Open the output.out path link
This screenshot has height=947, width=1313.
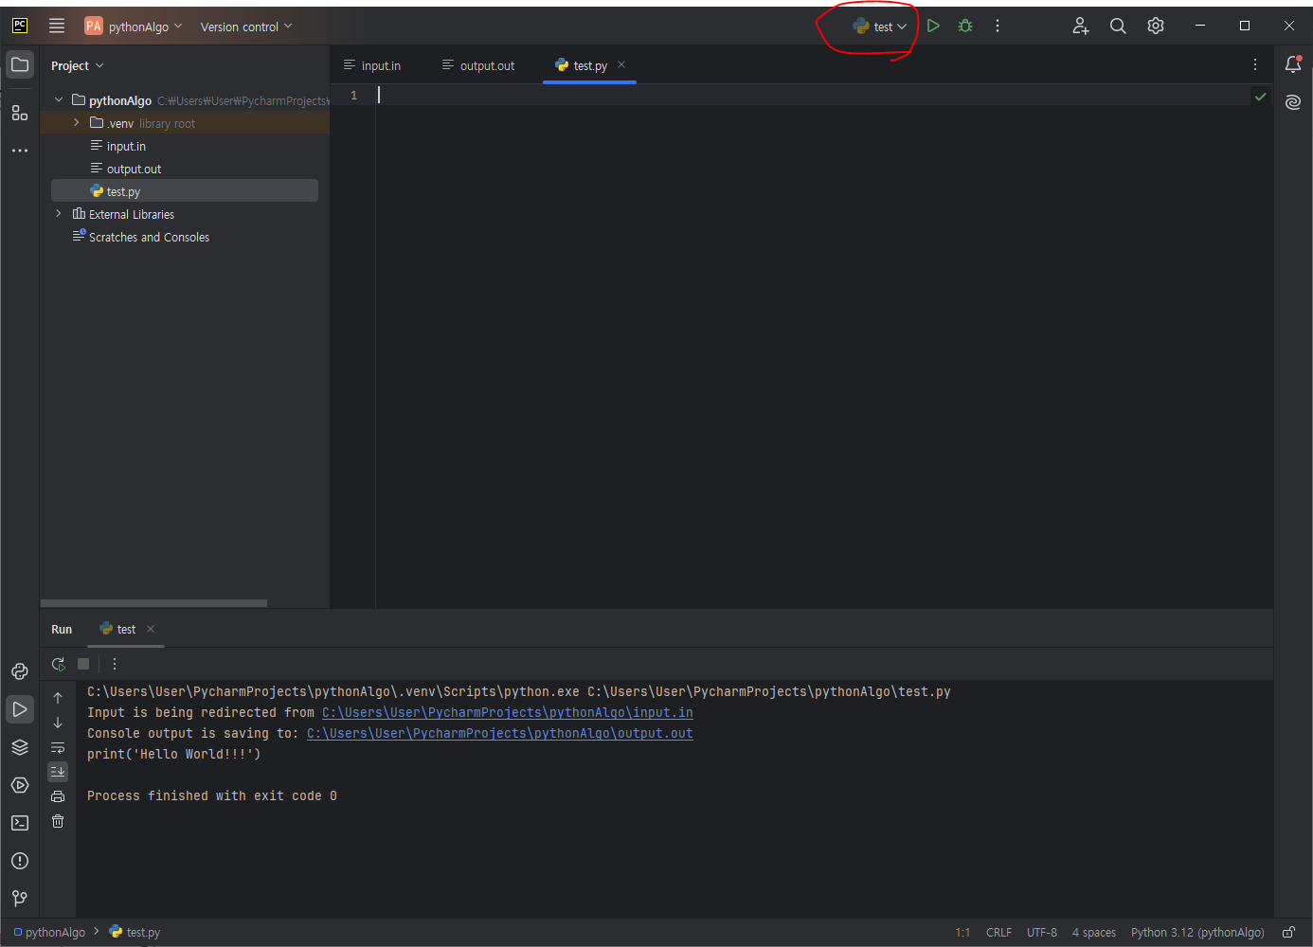(x=500, y=733)
